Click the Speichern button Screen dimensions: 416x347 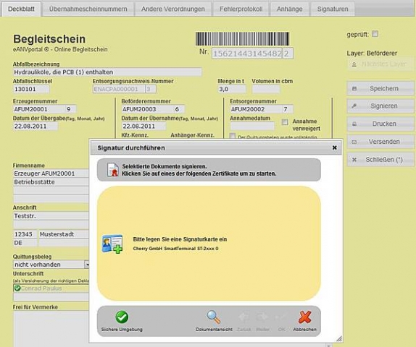point(380,88)
